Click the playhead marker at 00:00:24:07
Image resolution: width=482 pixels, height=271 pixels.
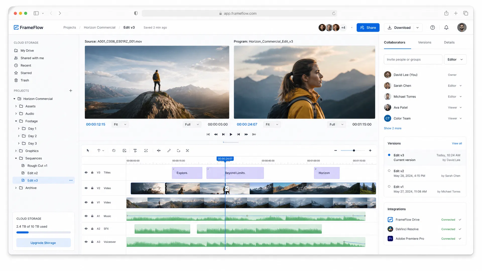pos(225,159)
